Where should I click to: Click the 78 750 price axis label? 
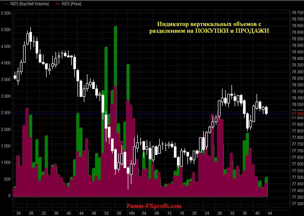298,13
